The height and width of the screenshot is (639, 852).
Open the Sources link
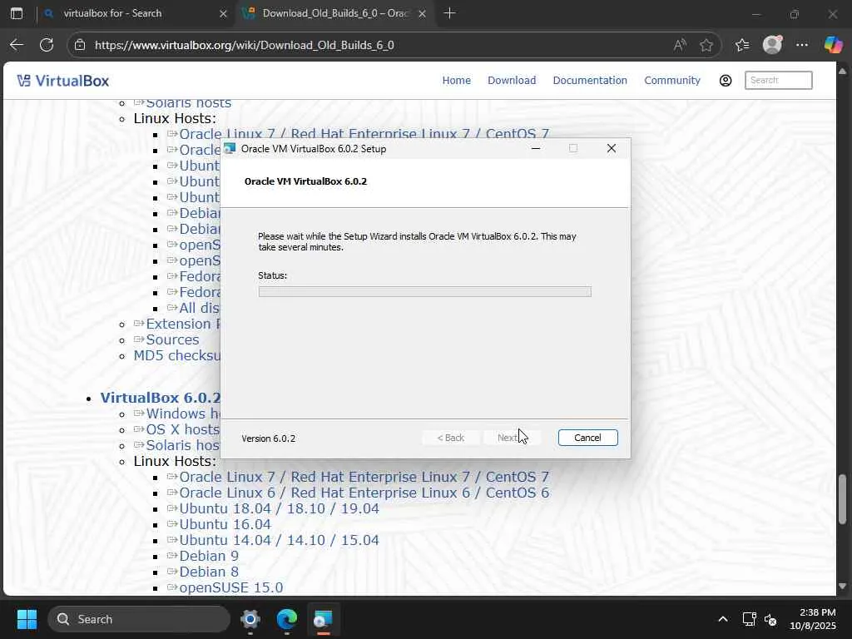pyautogui.click(x=172, y=339)
